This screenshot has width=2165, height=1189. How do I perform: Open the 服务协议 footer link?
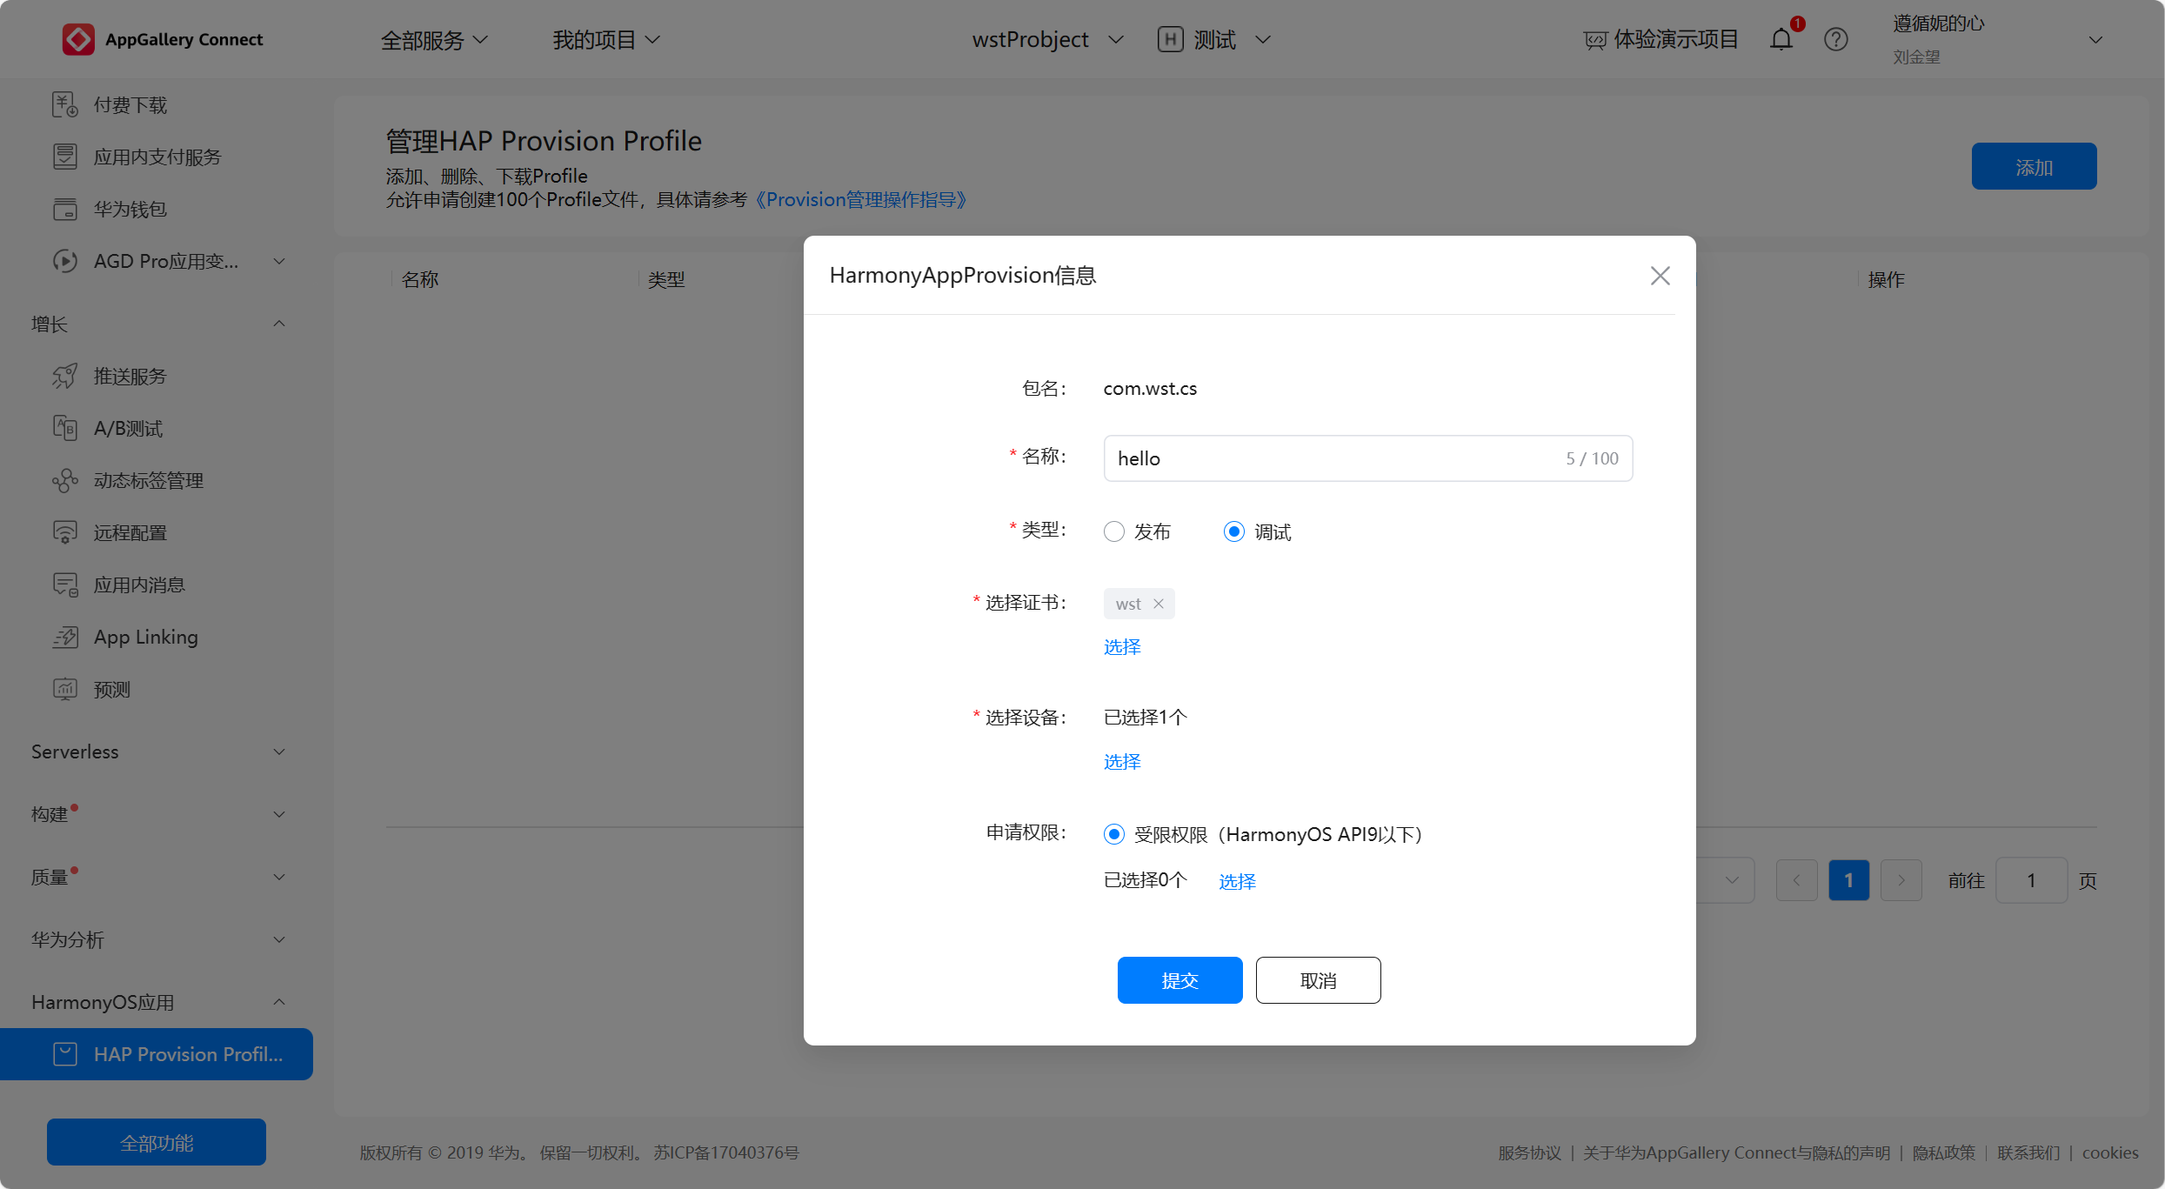[1529, 1152]
